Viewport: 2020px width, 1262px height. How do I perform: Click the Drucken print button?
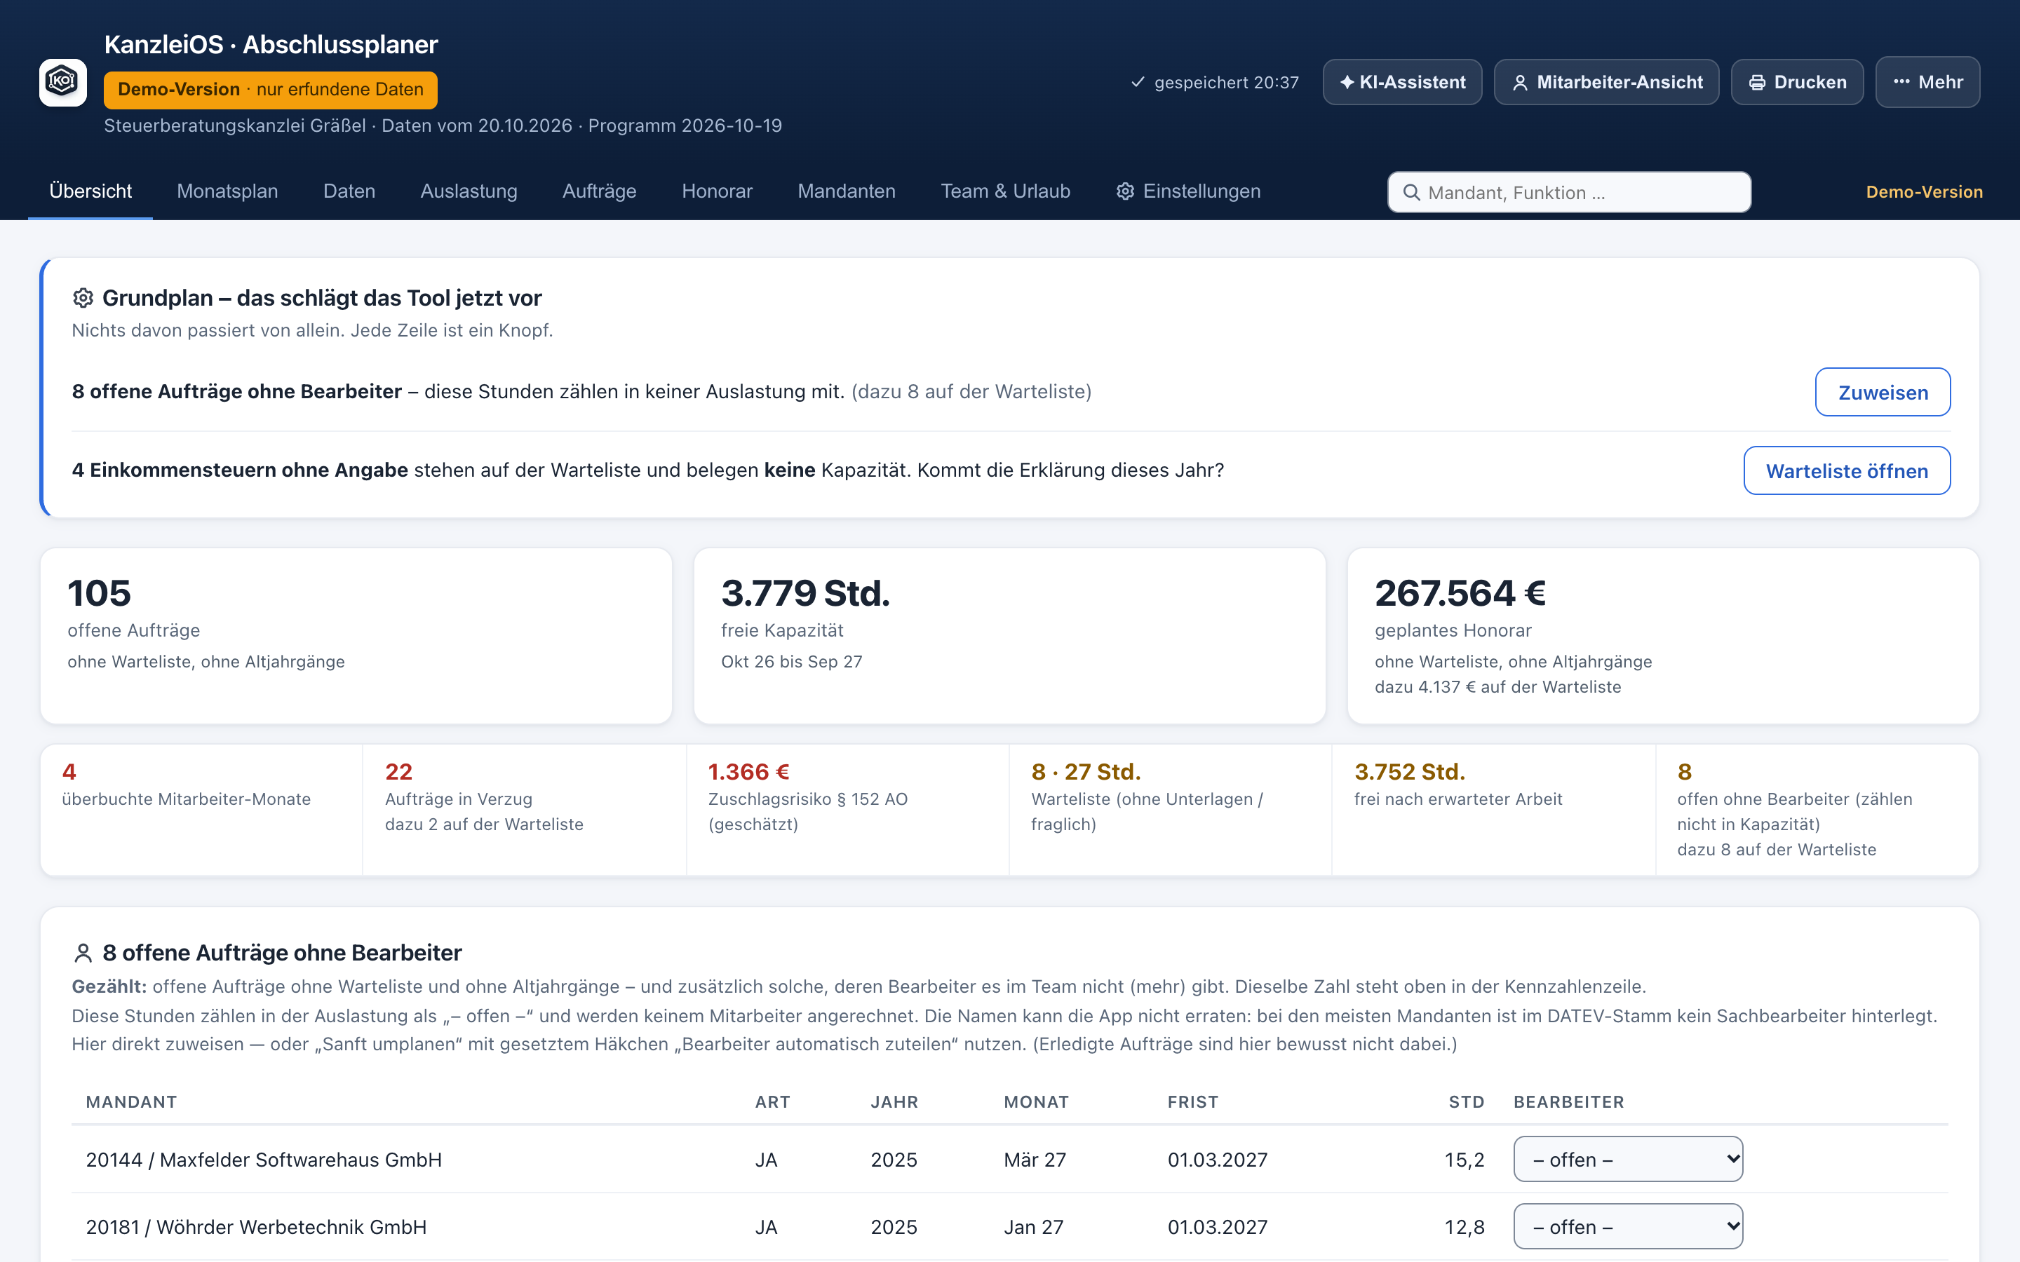tap(1797, 82)
